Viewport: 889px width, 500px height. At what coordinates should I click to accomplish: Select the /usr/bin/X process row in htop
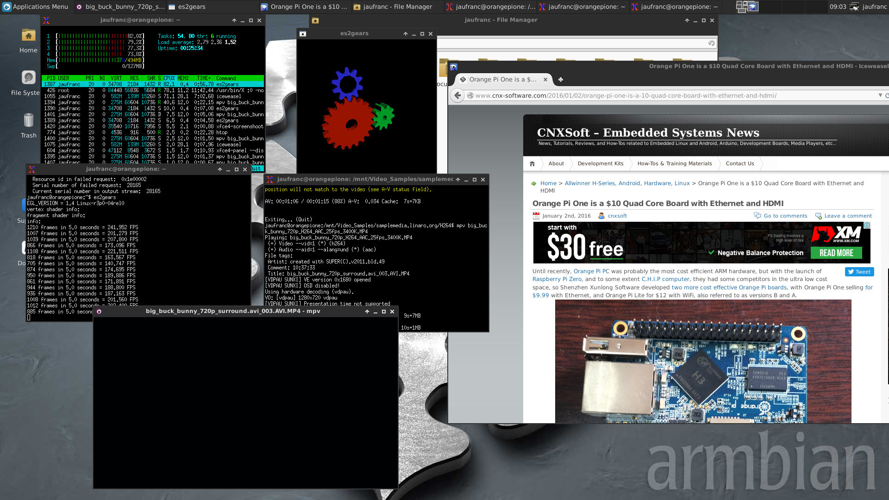153,90
